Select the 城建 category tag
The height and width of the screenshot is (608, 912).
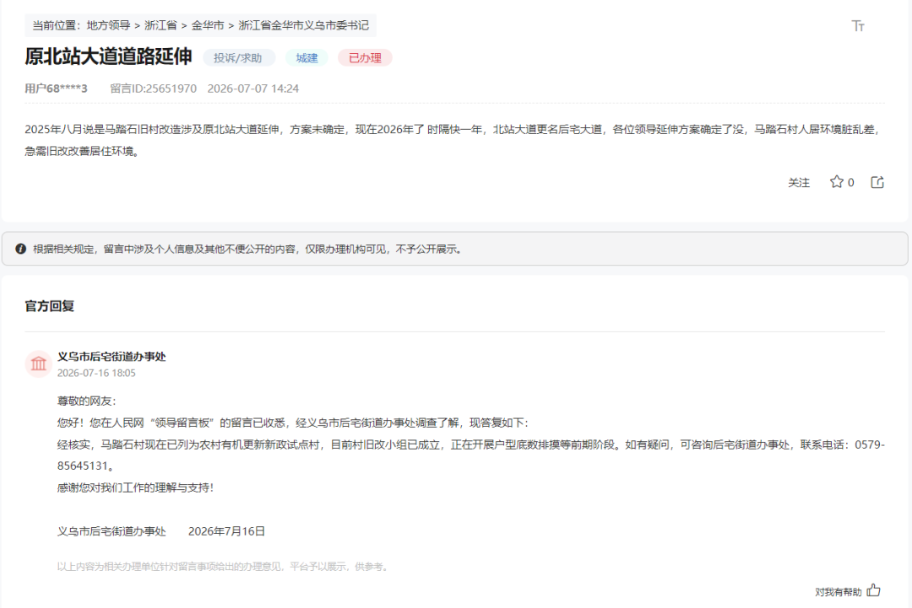(x=307, y=58)
